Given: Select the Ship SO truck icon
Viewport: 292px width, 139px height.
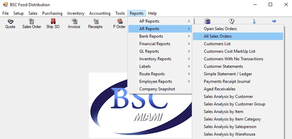Looking at the screenshot, I should (53, 21).
